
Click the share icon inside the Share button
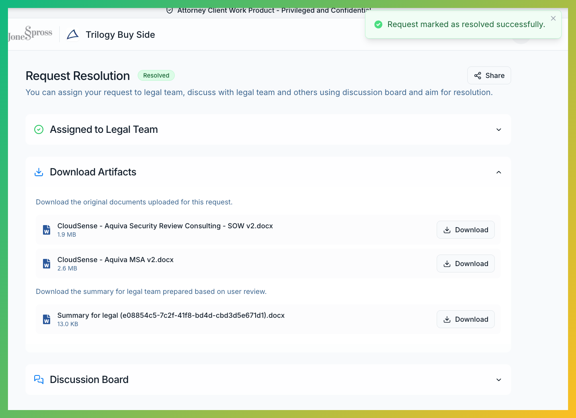tap(477, 75)
